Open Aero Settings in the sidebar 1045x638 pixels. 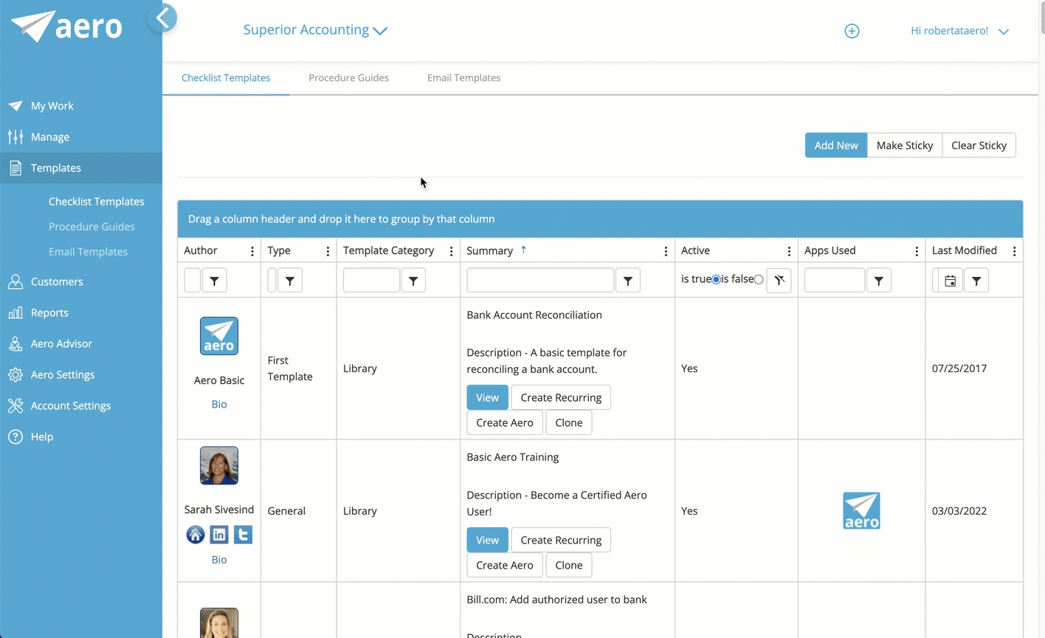click(x=81, y=374)
